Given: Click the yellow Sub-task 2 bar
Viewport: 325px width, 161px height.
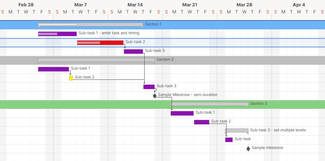Looking at the screenshot, I should pos(71,78).
